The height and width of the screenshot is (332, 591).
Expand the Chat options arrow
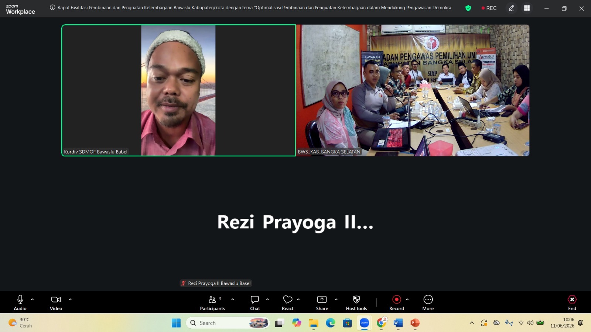267,300
